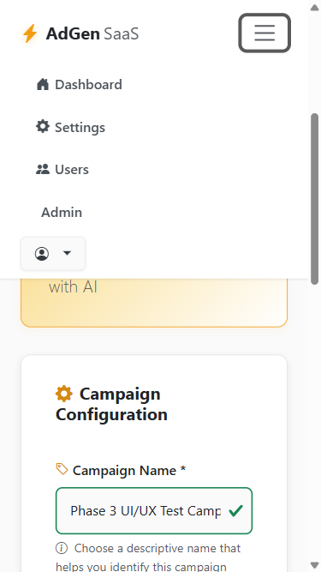Click the orange Campaign Configuration gear icon
Image resolution: width=321 pixels, height=572 pixels.
(64, 394)
